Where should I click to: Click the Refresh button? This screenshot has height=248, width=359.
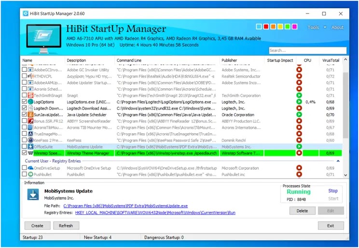66,225
